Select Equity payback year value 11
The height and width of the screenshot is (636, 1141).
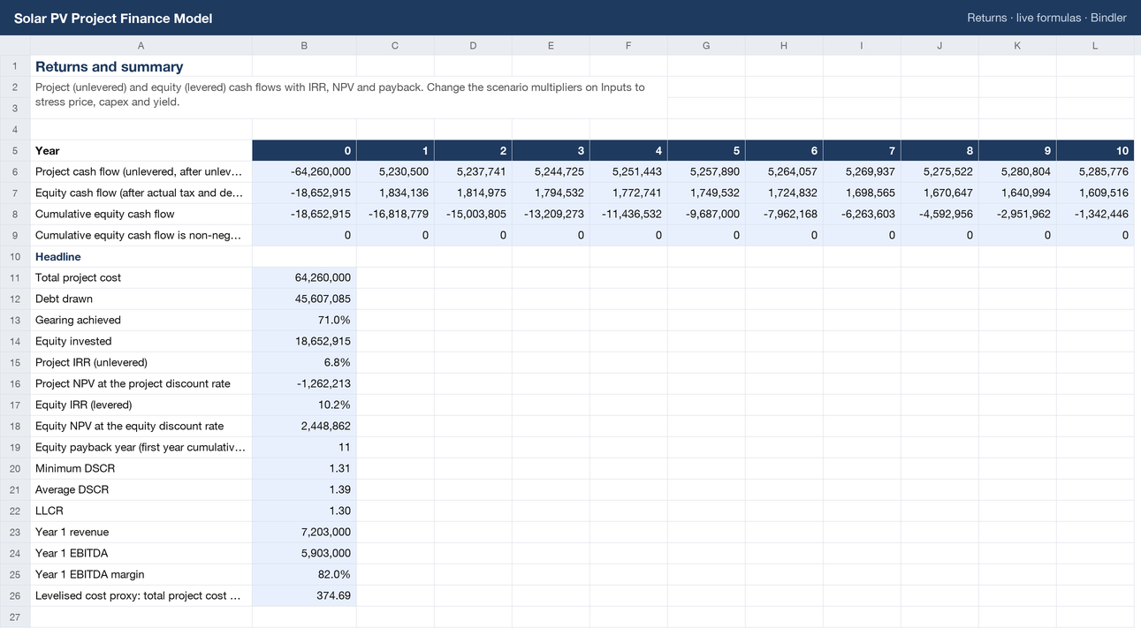click(304, 447)
